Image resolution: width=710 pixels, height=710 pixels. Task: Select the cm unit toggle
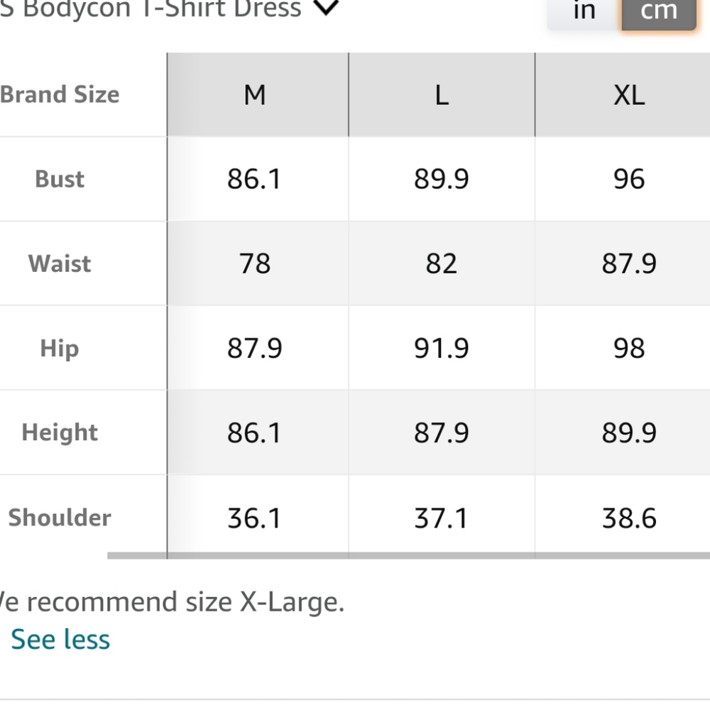(658, 11)
